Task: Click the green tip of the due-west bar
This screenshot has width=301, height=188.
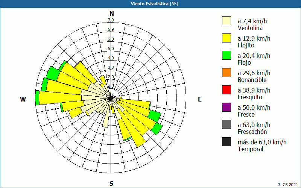Action: point(37,98)
